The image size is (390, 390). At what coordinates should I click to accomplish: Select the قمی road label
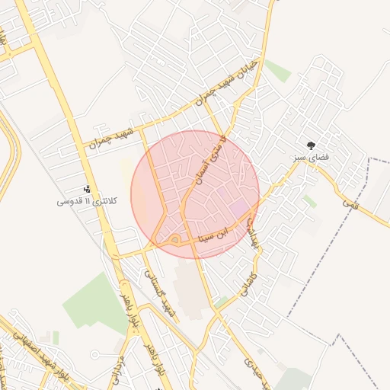pyautogui.click(x=350, y=204)
